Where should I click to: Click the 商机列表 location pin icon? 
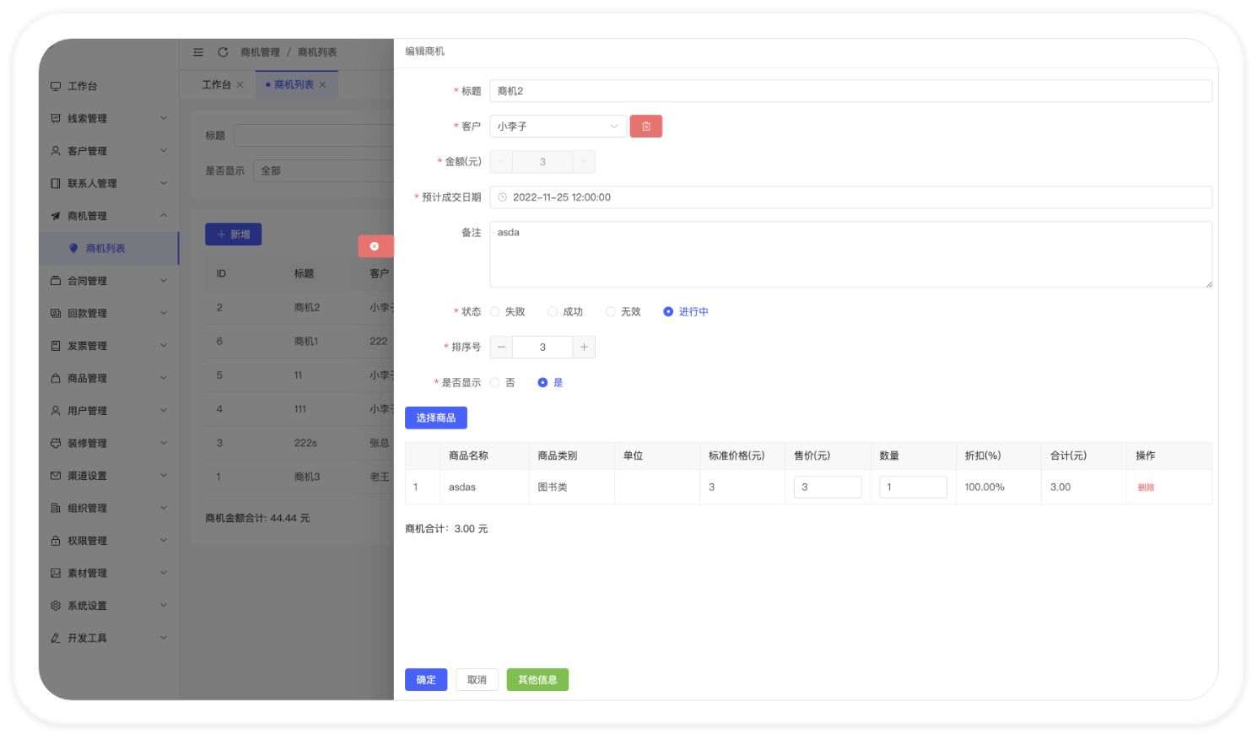coord(73,248)
